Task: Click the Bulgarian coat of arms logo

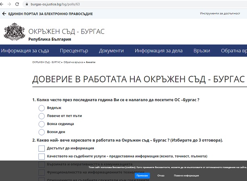Action: (15, 31)
